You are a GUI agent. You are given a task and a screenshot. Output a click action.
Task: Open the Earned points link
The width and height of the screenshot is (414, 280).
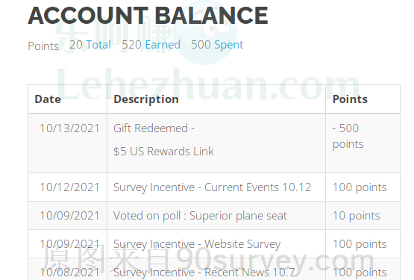pyautogui.click(x=163, y=45)
